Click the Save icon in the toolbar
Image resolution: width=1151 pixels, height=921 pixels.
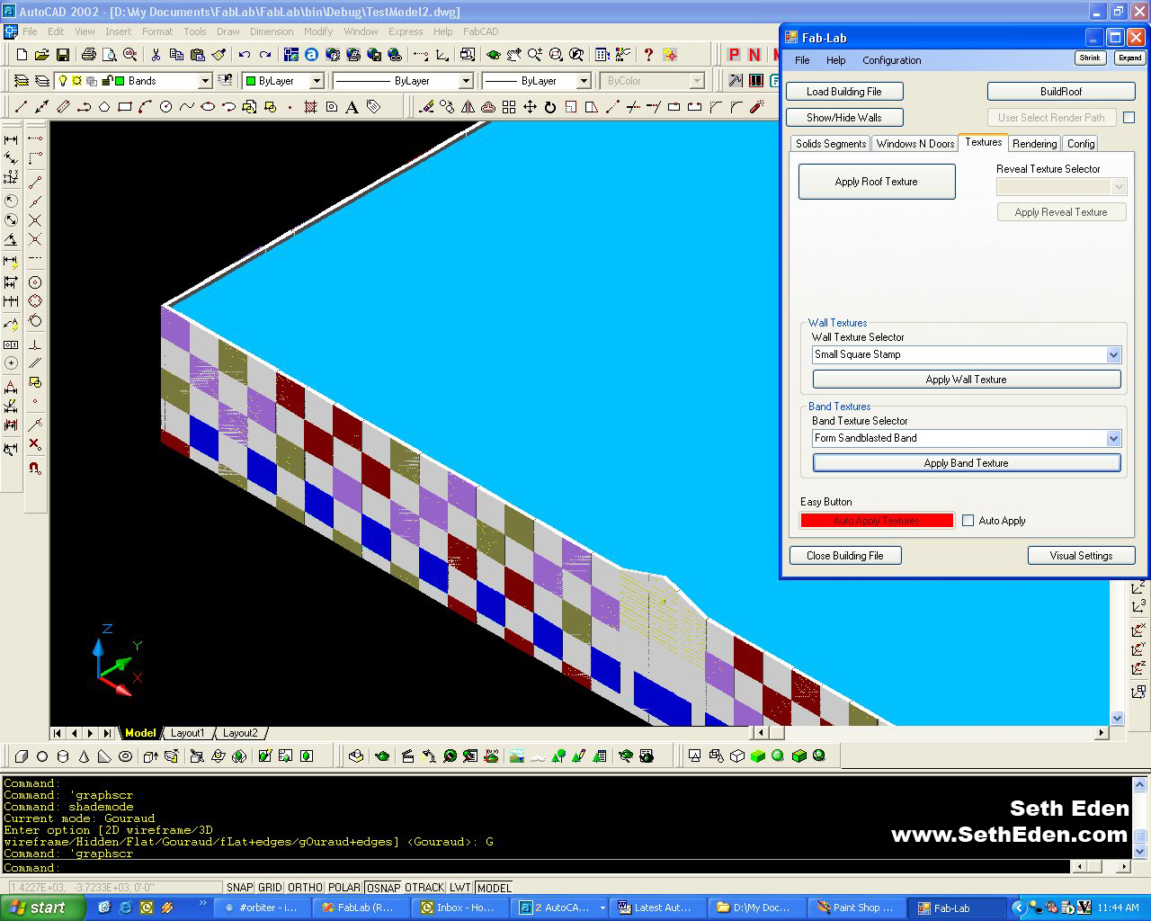[x=62, y=55]
